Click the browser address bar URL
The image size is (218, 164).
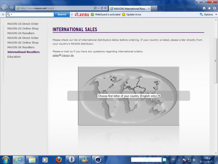37,8
